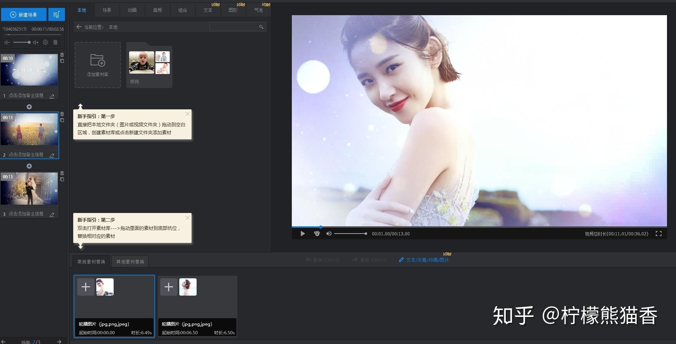Viewport: 676px width, 344px height.
Task: Click scene 3 note field 点击添加备注信息
Action: click(x=26, y=214)
